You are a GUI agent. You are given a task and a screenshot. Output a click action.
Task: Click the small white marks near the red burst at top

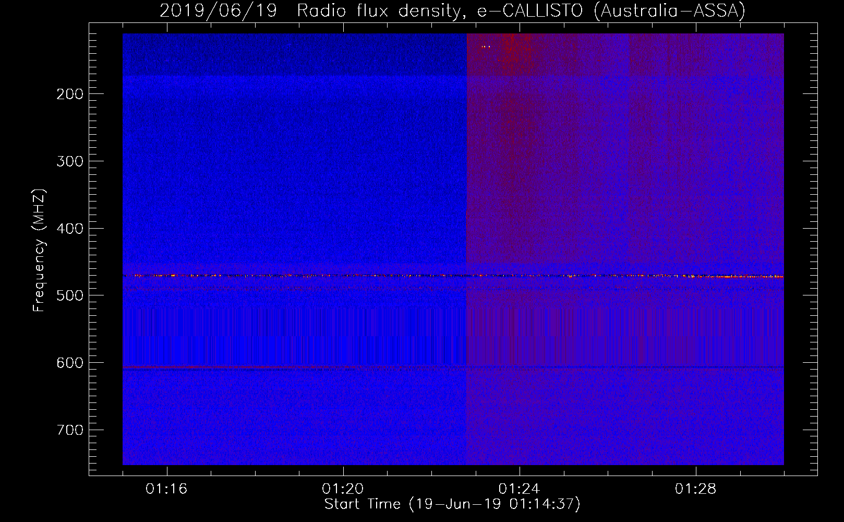pos(486,47)
